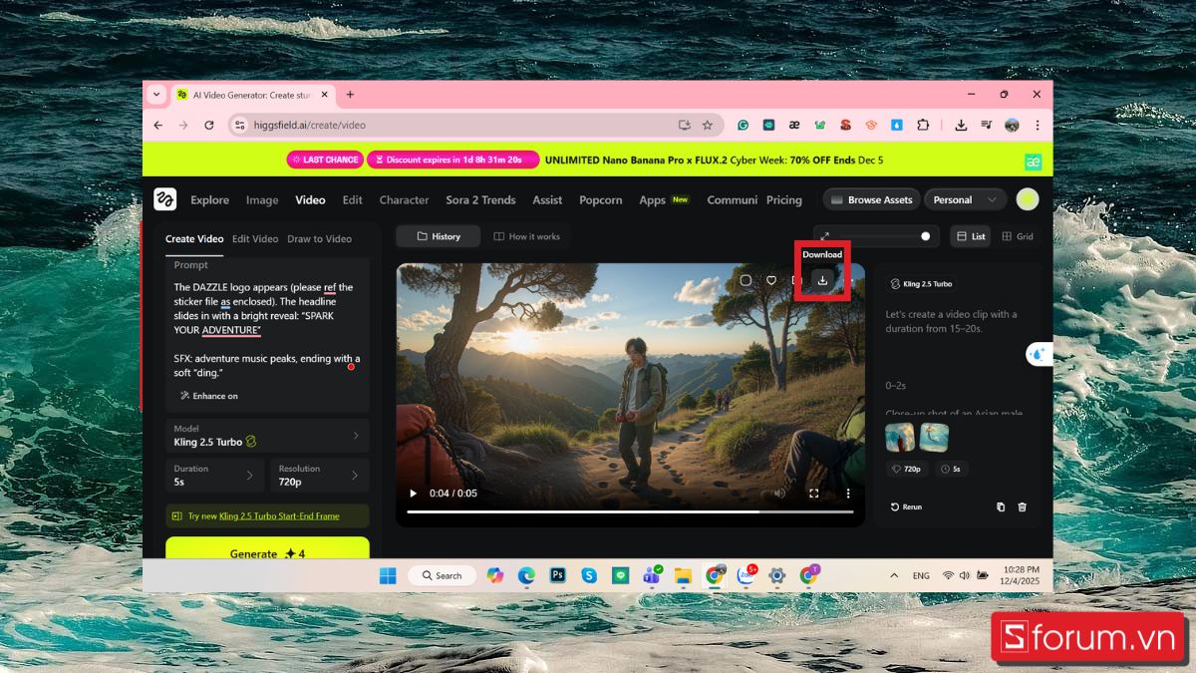Expand the Model Kling 2.5 Turbo selector

[267, 436]
